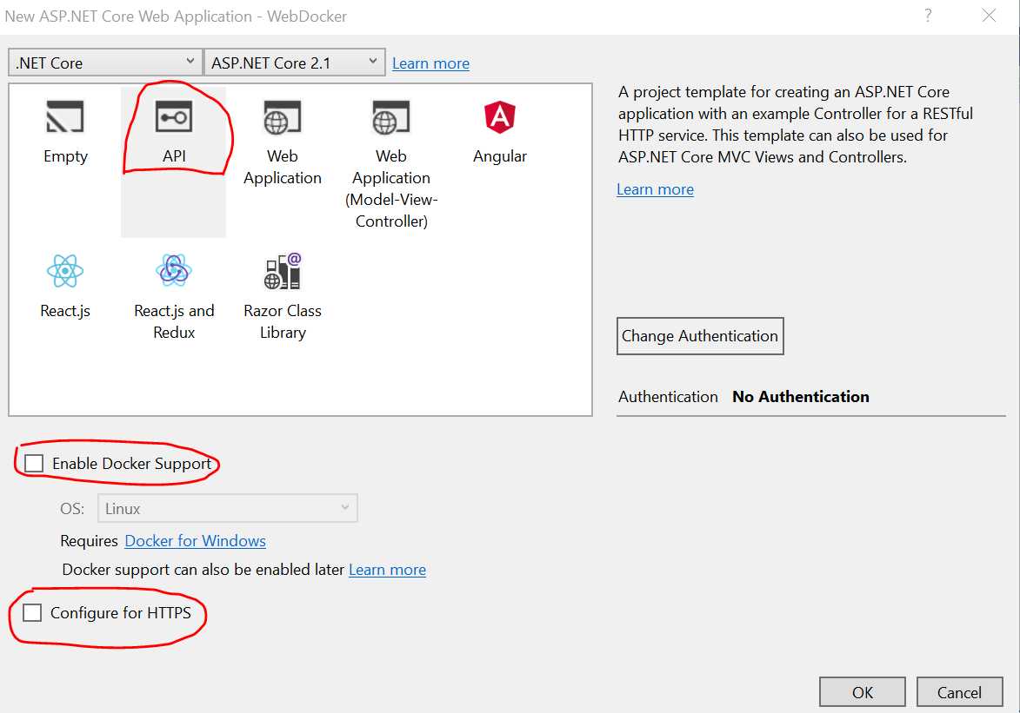
Task: Choose the API template icon
Action: click(174, 117)
